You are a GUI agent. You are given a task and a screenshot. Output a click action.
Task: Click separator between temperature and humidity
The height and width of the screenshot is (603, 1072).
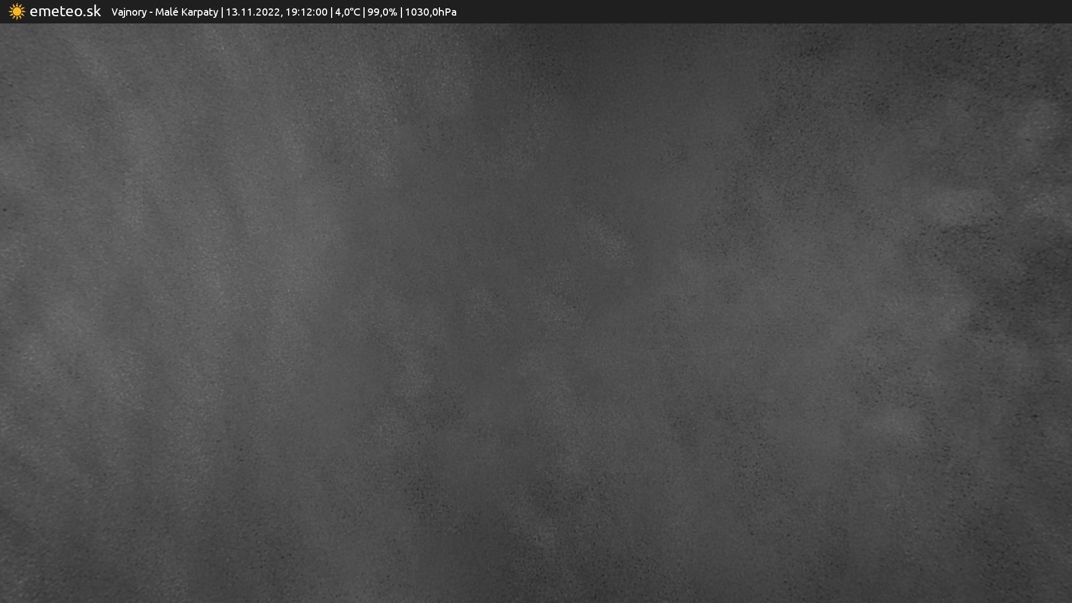pos(364,12)
